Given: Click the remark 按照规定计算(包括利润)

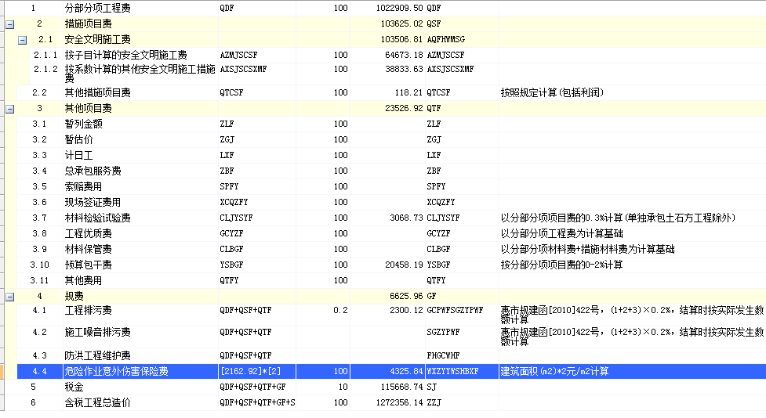Looking at the screenshot, I should click(x=552, y=92).
